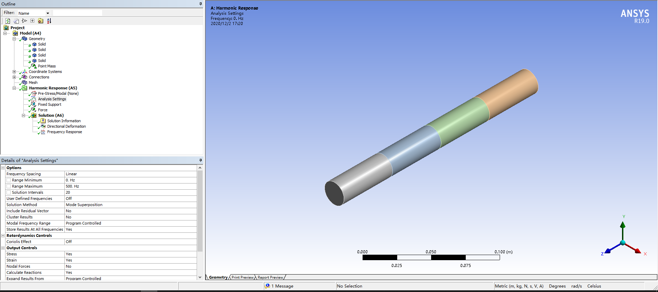658x292 pixels.
Task: Switch to the Geometry tab
Action: pyautogui.click(x=218, y=277)
